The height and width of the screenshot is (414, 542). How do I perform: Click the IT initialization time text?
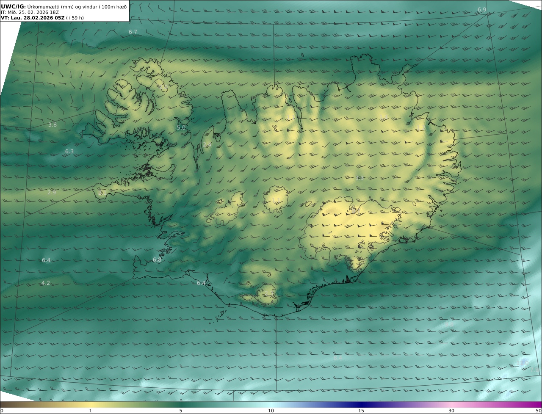tap(30, 12)
